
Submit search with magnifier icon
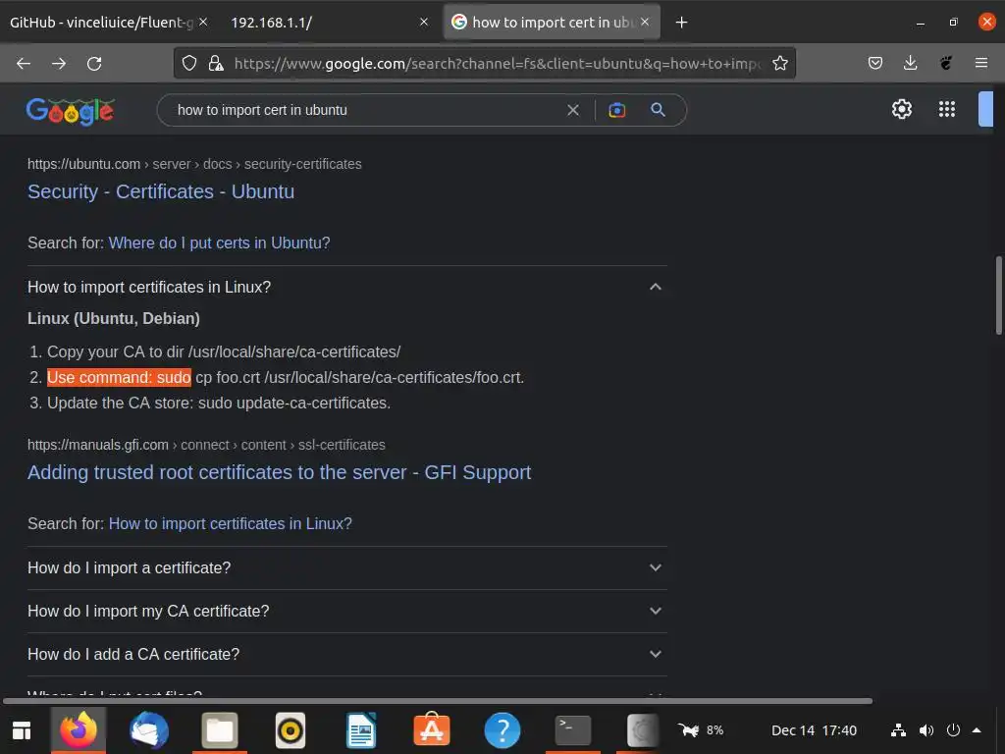[x=658, y=110]
